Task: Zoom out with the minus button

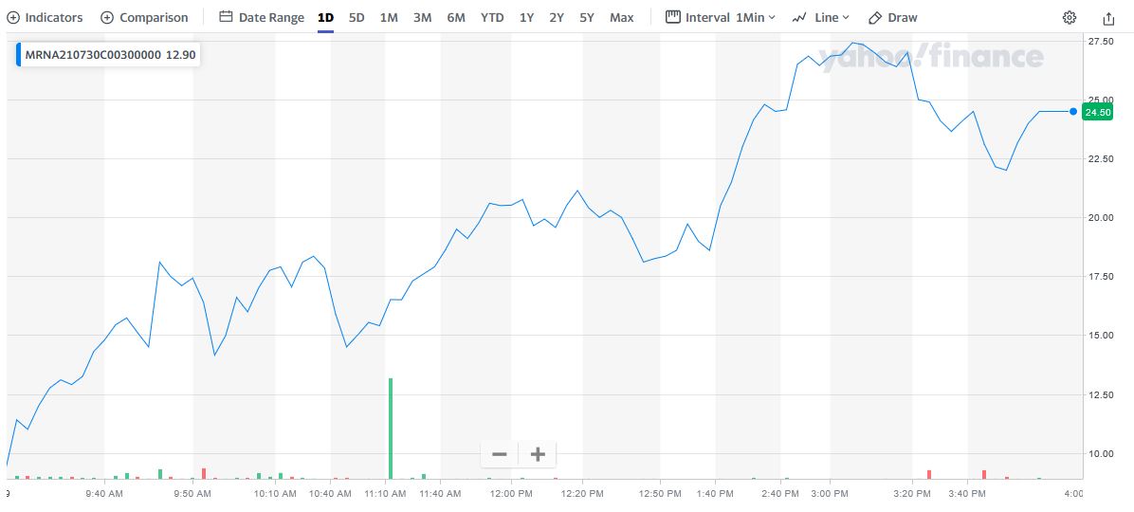Action: (500, 454)
